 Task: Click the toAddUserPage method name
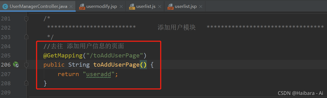(116, 65)
